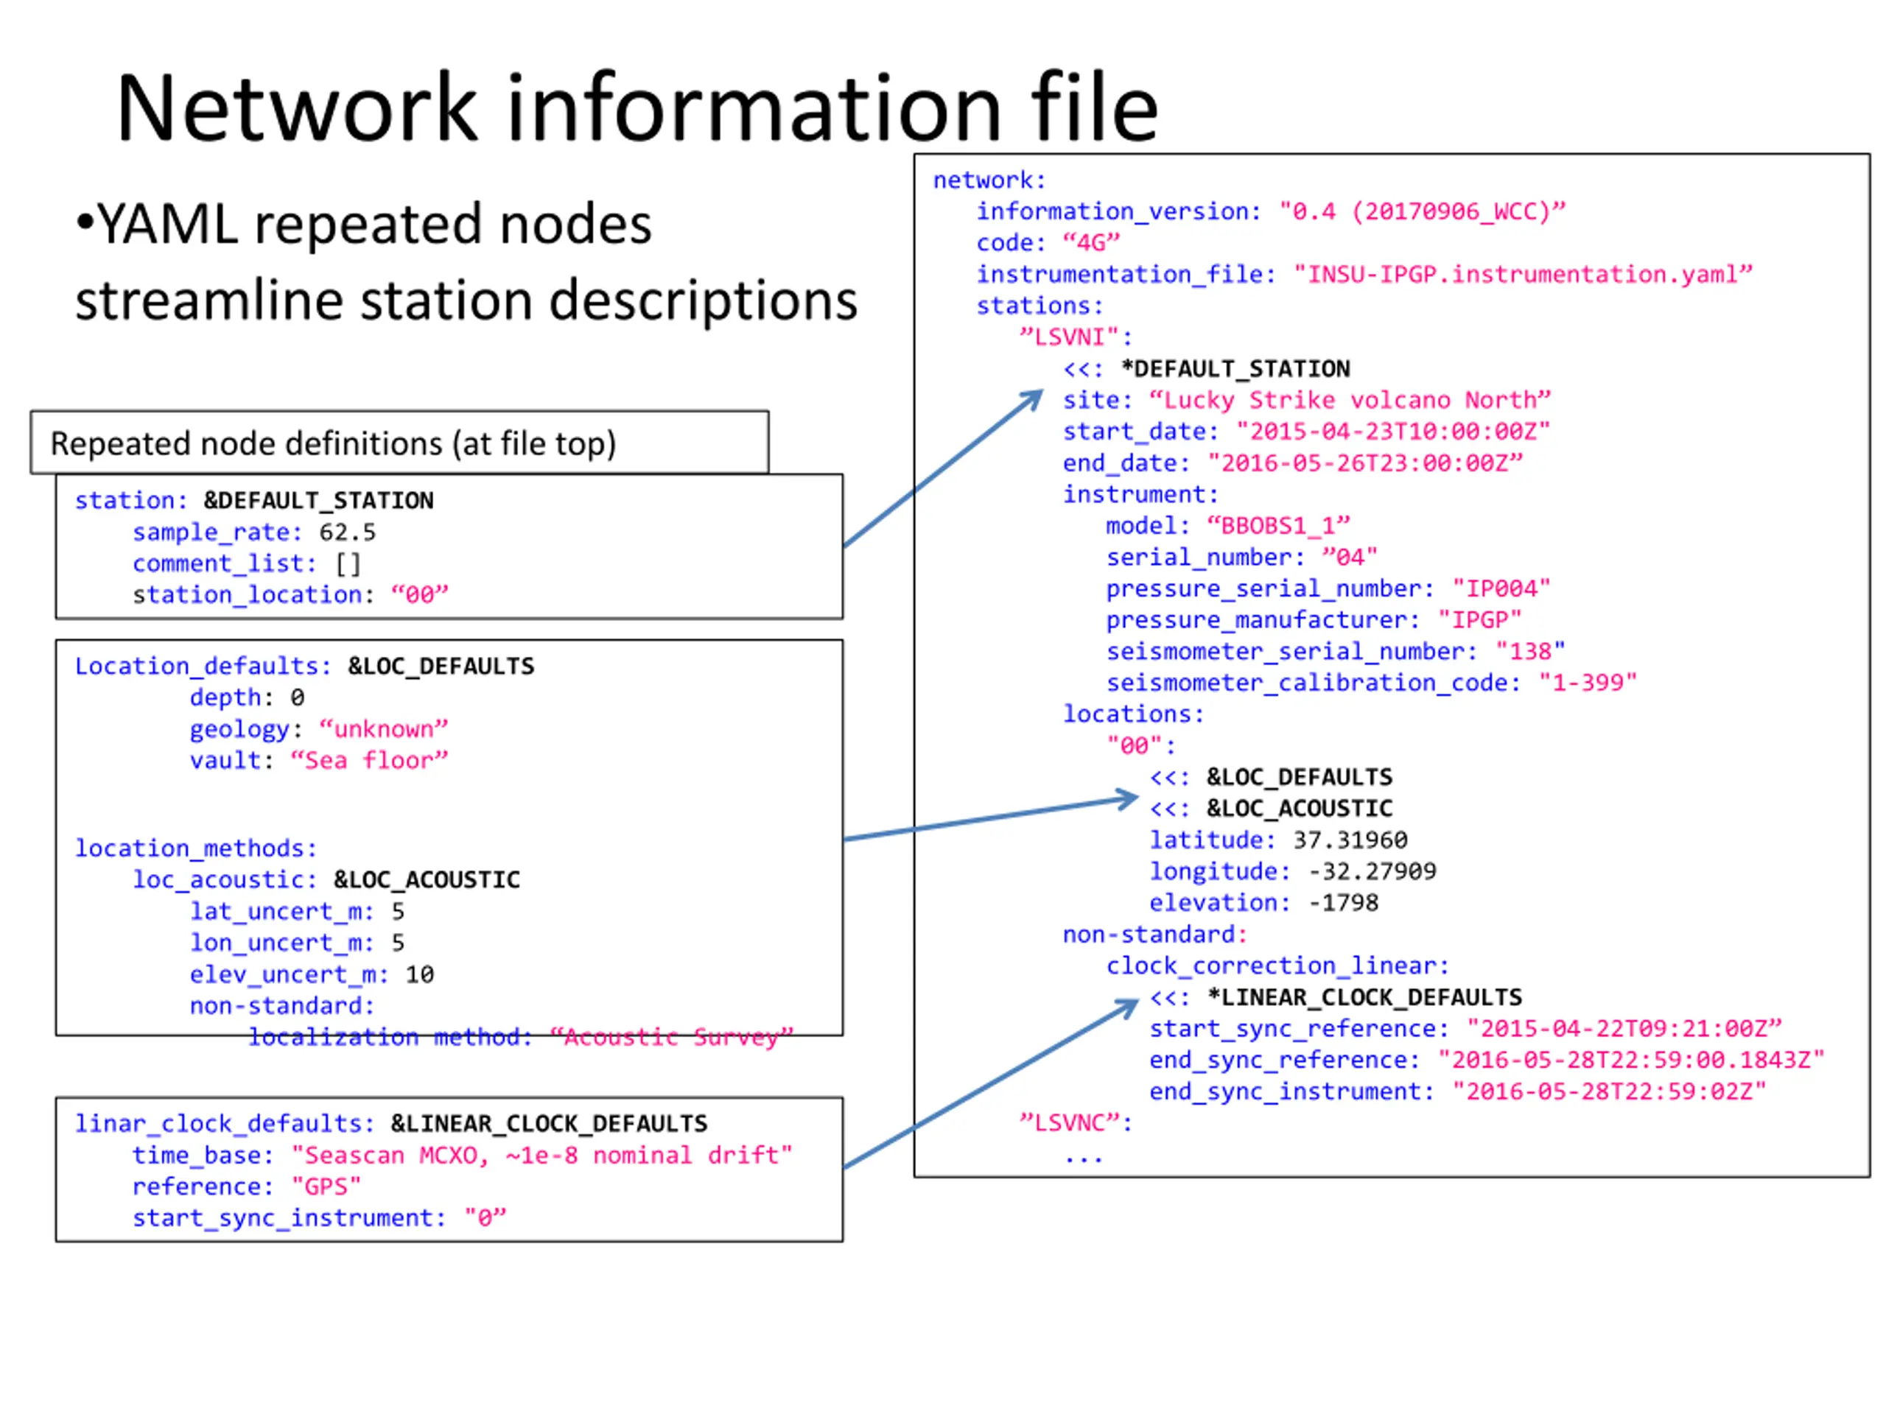Click the "seismometer_calibration_code: 1-399" line

(1372, 683)
